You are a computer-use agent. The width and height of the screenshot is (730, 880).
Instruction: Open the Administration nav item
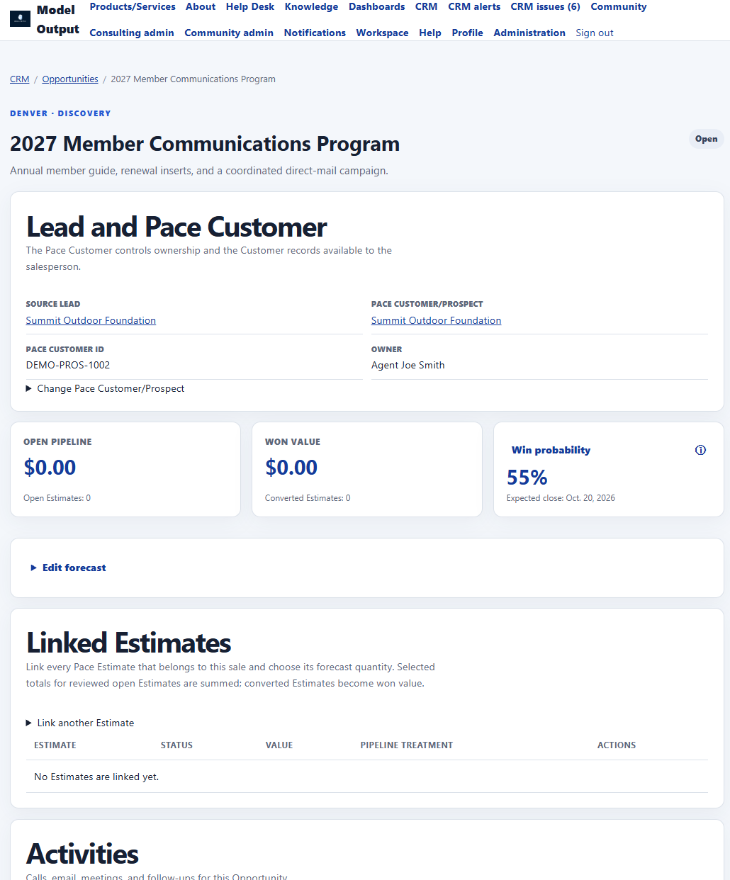(529, 33)
